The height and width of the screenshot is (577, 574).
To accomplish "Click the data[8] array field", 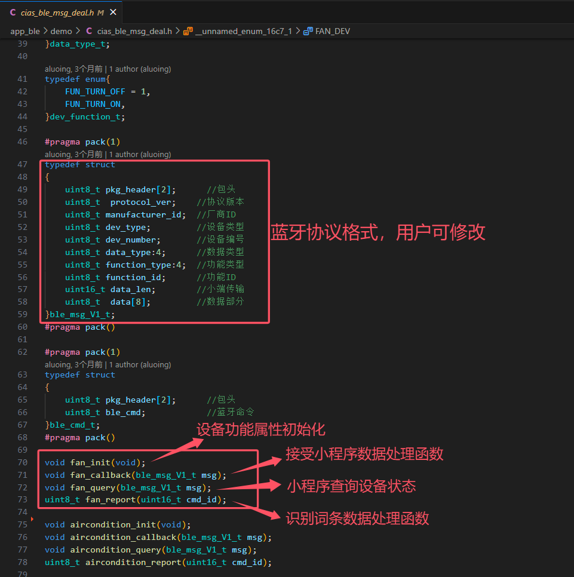I will pos(128,302).
